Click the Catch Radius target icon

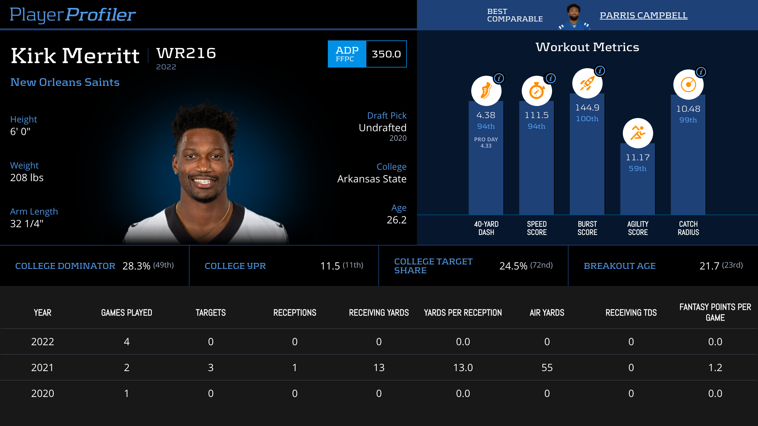688,85
